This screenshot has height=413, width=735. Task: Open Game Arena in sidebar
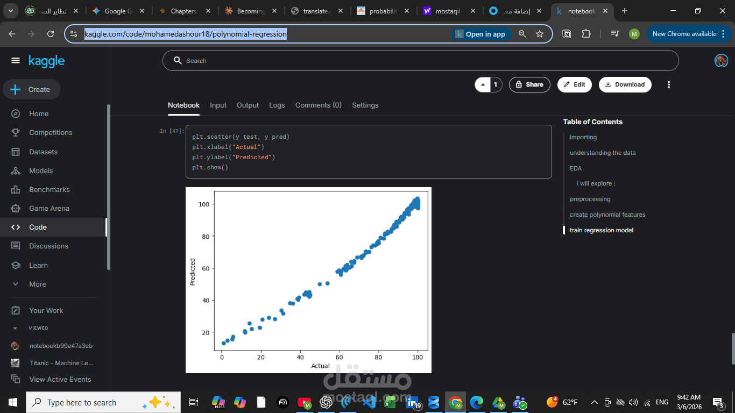click(49, 208)
